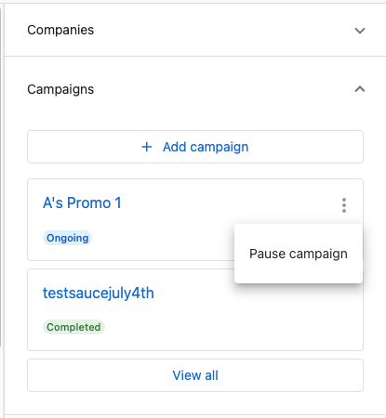Click the vertical scrollbar on the left edge
Viewport: 386px width, 418px height.
tap(1, 176)
